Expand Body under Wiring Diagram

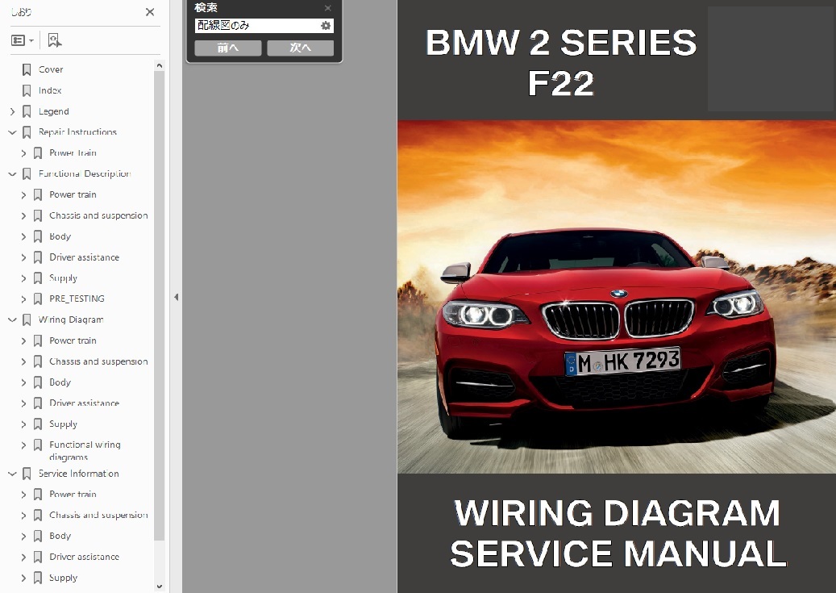[23, 382]
